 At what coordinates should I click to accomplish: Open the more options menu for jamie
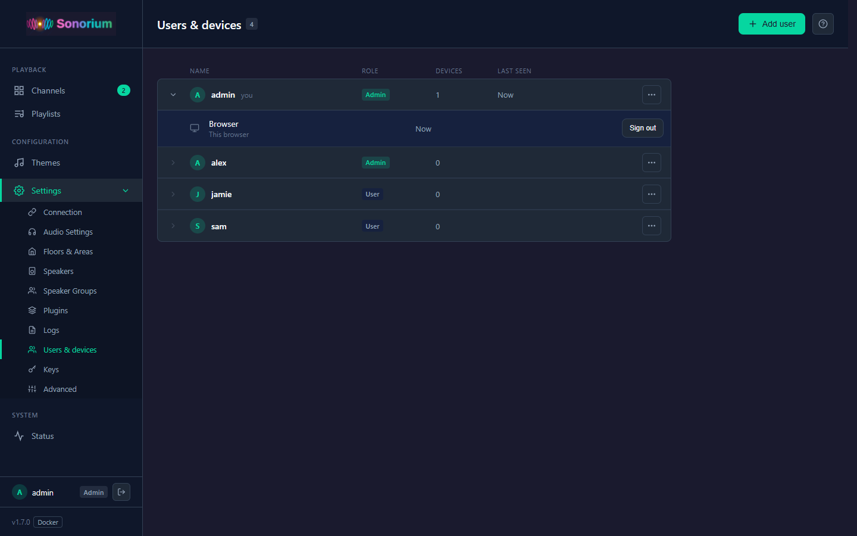[x=652, y=194]
